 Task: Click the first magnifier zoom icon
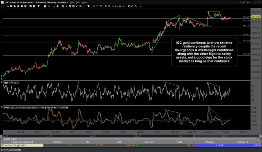pos(106,6)
